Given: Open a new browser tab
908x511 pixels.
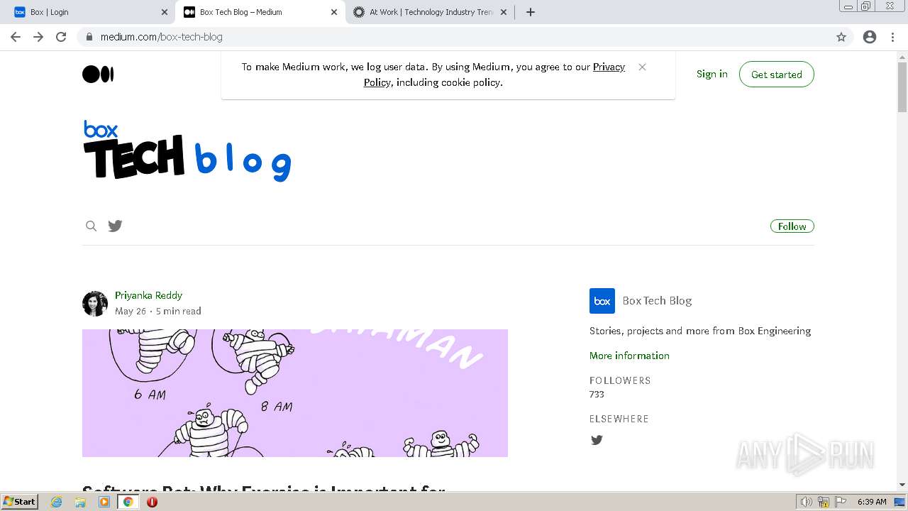Looking at the screenshot, I should pyautogui.click(x=530, y=12).
